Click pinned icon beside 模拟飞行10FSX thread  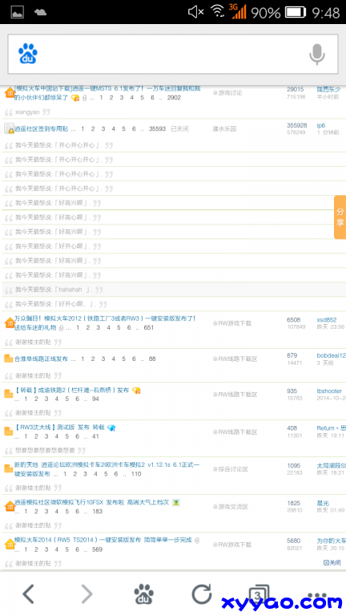pyautogui.click(x=10, y=506)
